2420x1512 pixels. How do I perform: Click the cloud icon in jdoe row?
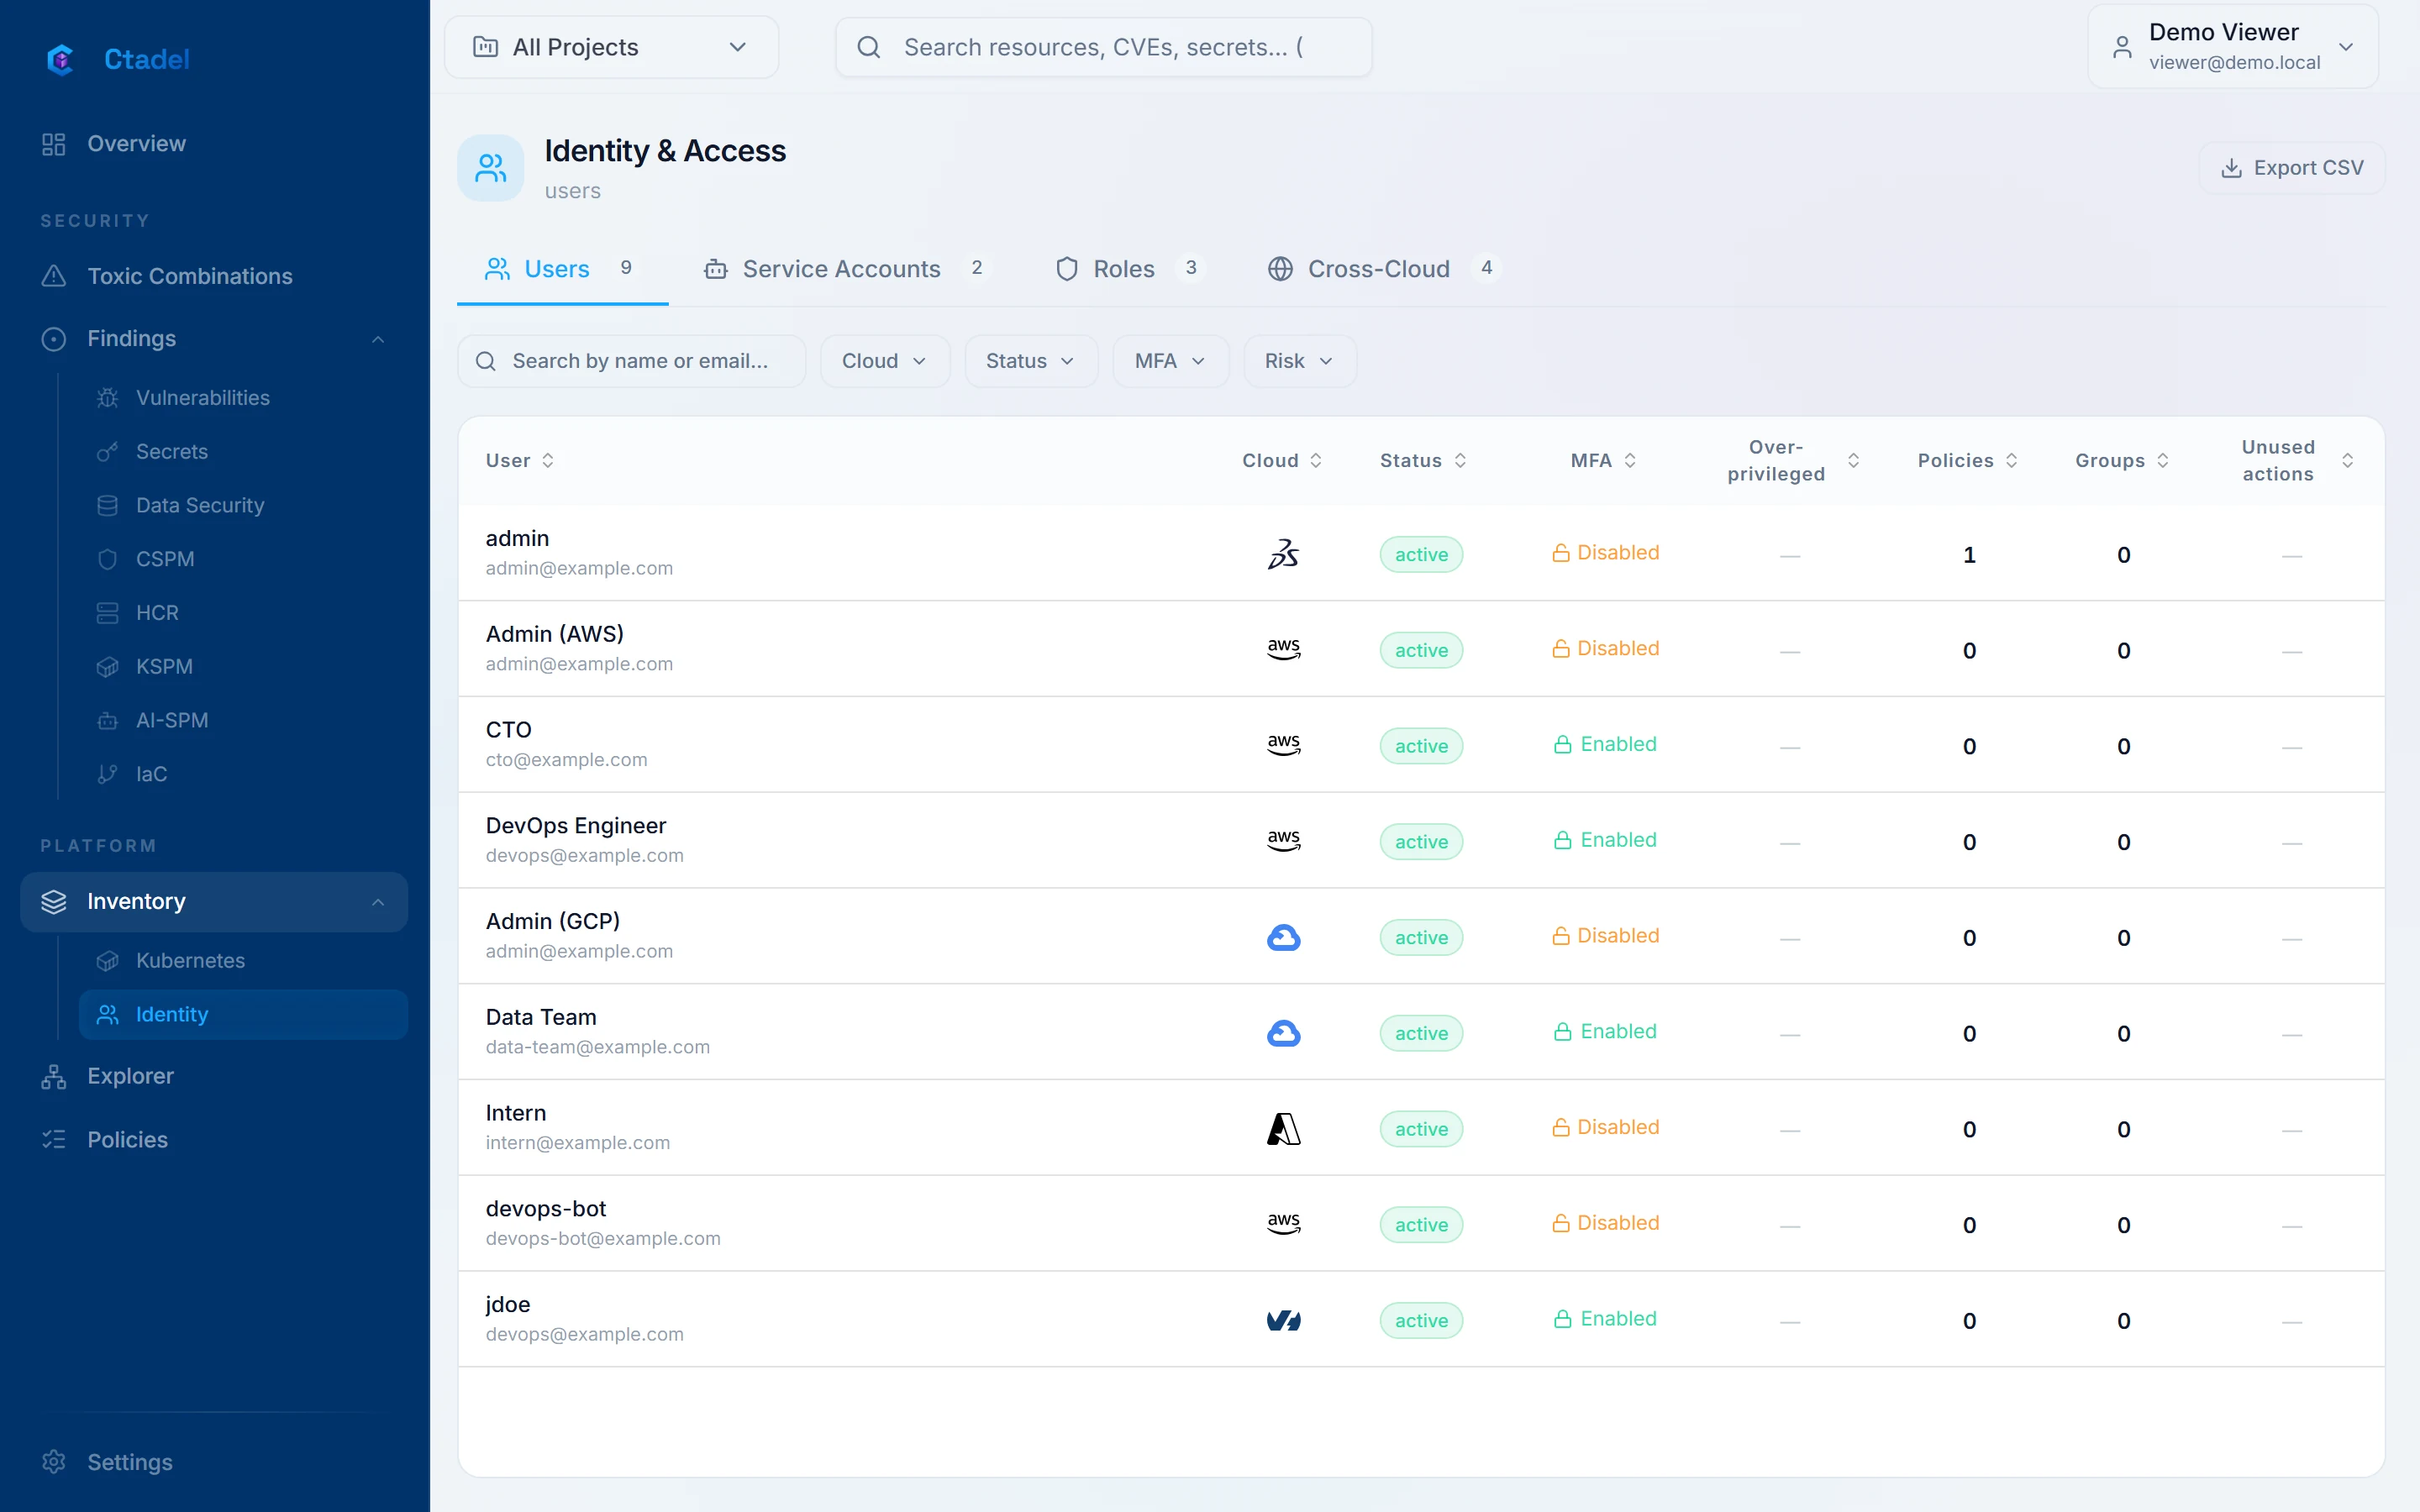pyautogui.click(x=1284, y=1321)
